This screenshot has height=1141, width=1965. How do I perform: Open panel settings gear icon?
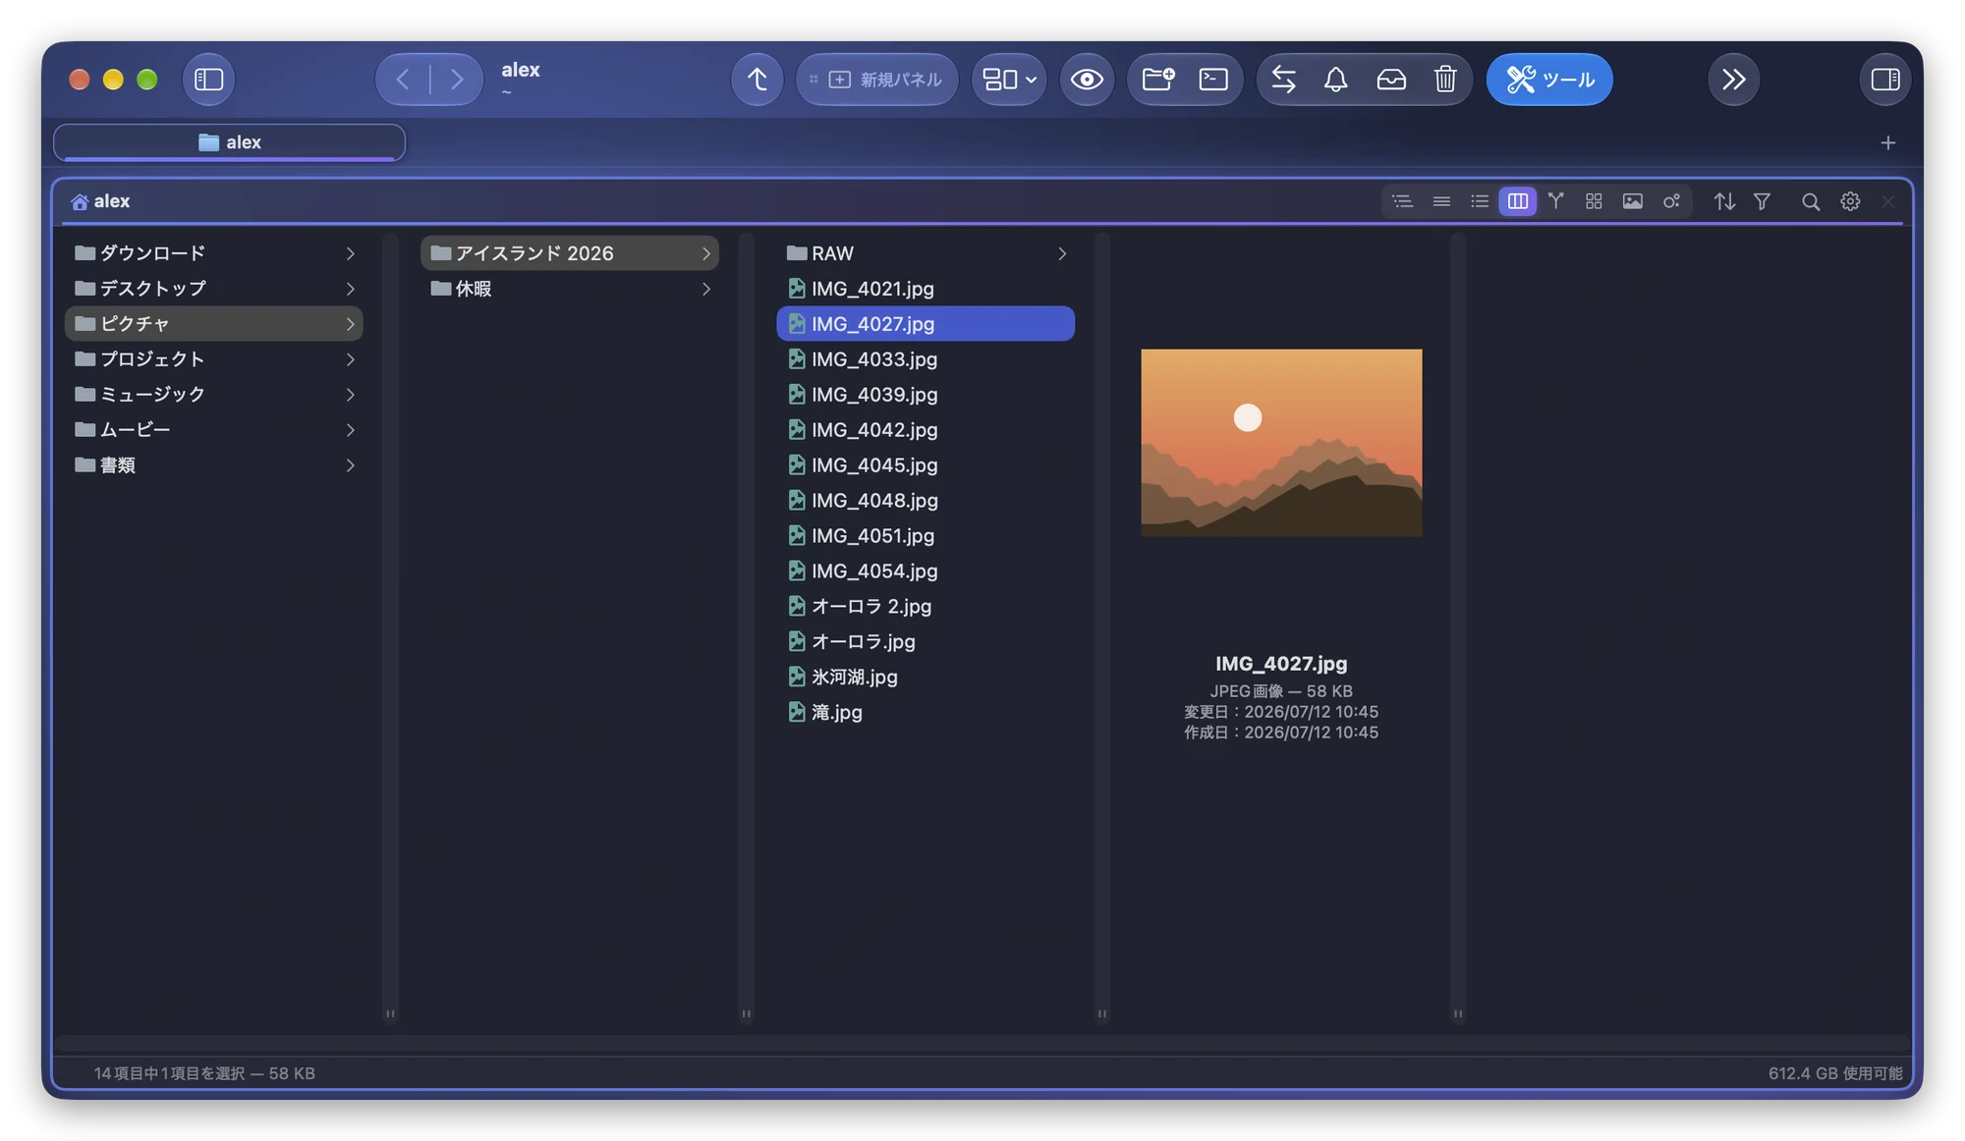point(1850,201)
